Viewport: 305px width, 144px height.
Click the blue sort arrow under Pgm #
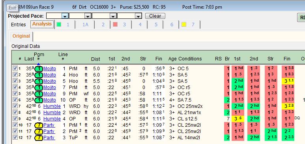click(x=38, y=64)
